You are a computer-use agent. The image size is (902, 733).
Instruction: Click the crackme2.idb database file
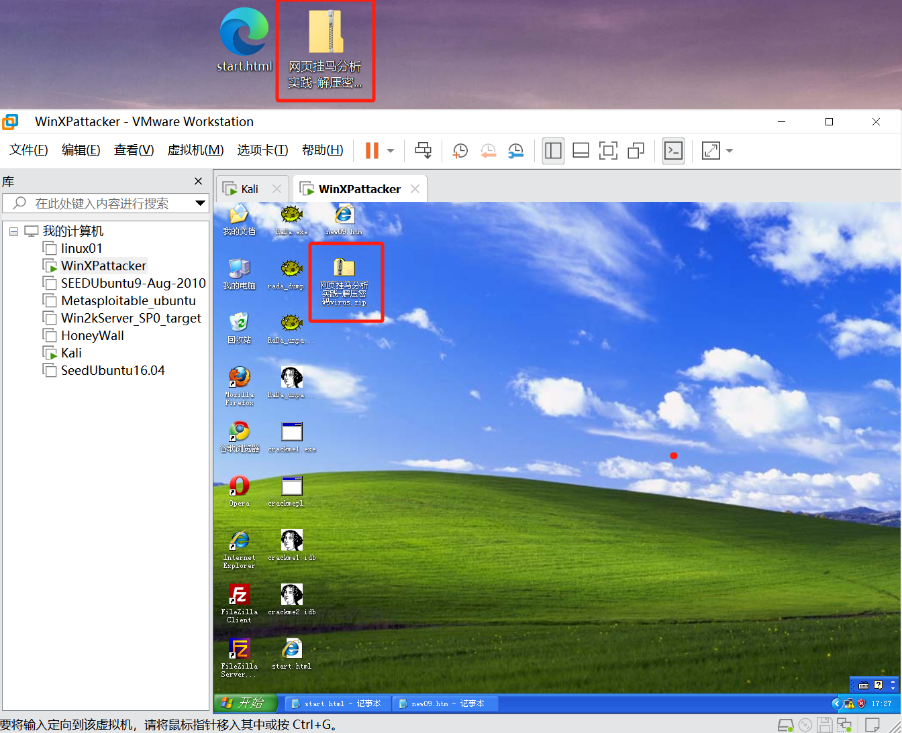click(x=291, y=600)
